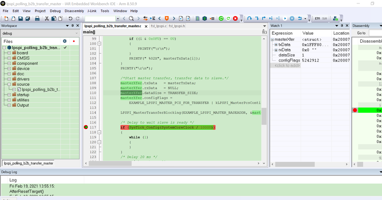Collapse code fold at line 118
Image resolution: width=382 pixels, height=200 pixels.
[99, 132]
